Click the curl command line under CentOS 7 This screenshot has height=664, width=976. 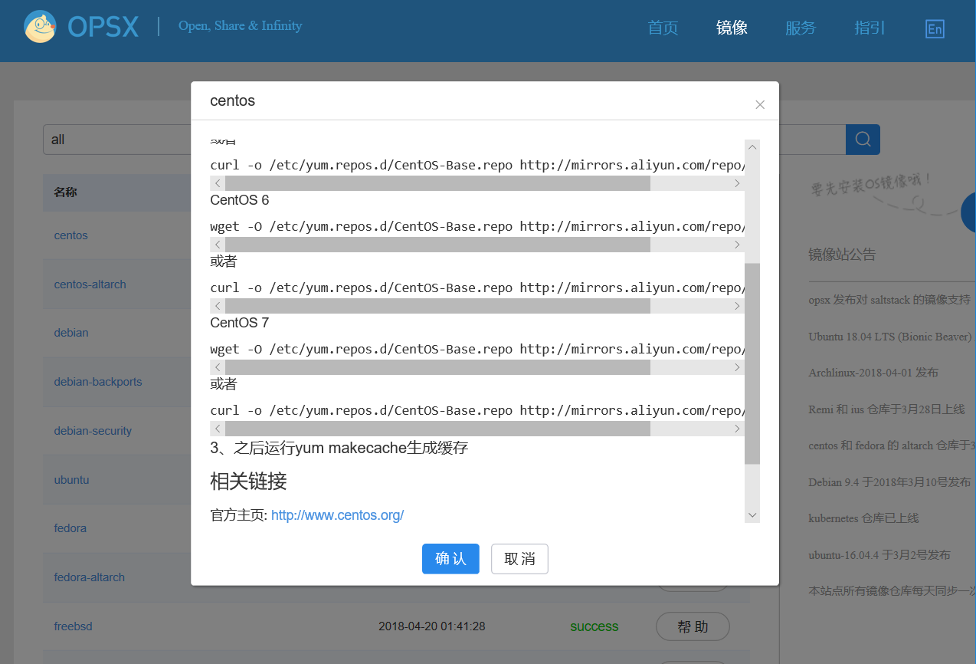477,410
